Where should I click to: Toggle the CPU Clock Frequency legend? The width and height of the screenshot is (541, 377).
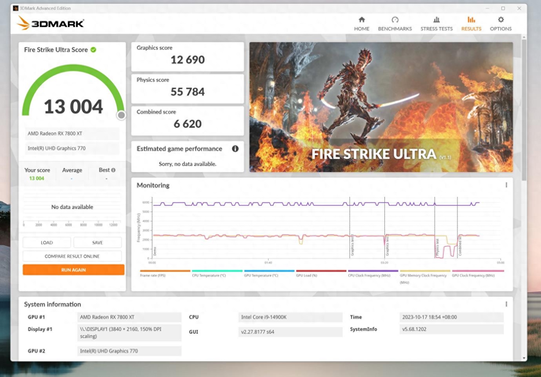[373, 273]
